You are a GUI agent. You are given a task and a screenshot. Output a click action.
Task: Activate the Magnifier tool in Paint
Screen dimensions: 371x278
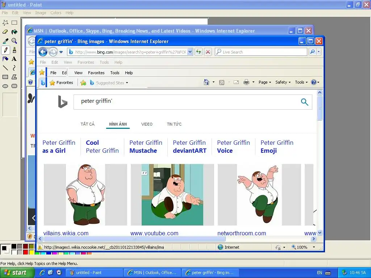14,41
